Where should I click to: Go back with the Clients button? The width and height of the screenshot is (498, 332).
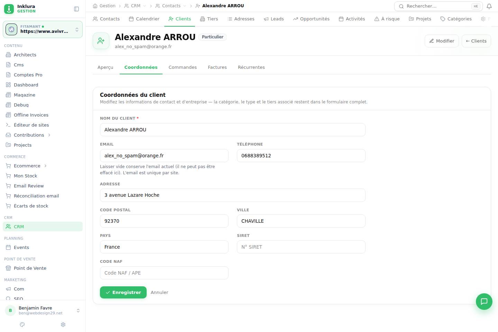point(476,41)
